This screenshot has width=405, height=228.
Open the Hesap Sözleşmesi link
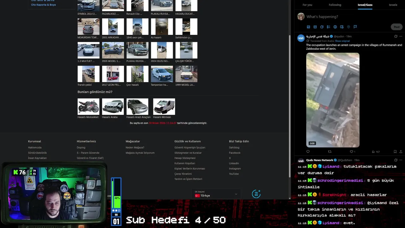click(x=185, y=158)
